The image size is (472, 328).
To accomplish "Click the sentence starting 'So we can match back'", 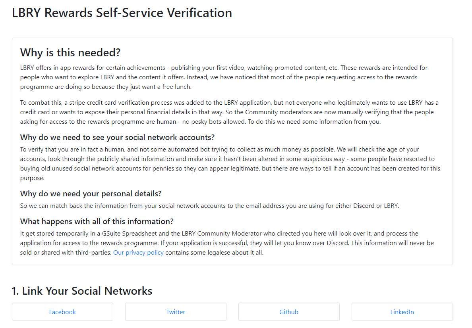I will tap(210, 206).
